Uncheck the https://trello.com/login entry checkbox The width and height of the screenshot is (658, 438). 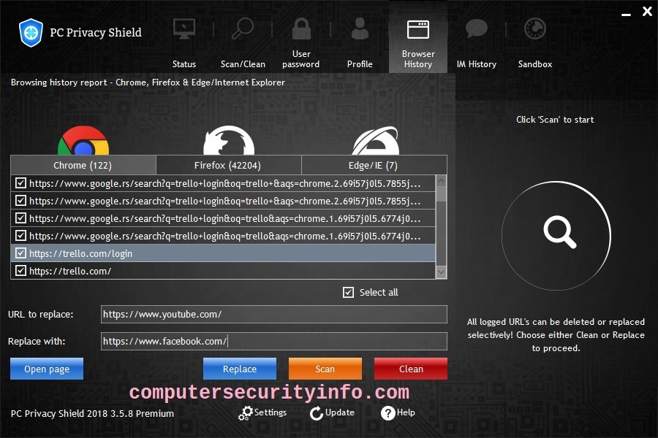coord(20,253)
